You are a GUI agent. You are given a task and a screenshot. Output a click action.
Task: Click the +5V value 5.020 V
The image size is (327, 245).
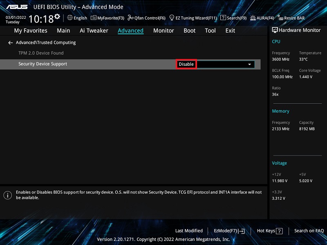(x=305, y=181)
